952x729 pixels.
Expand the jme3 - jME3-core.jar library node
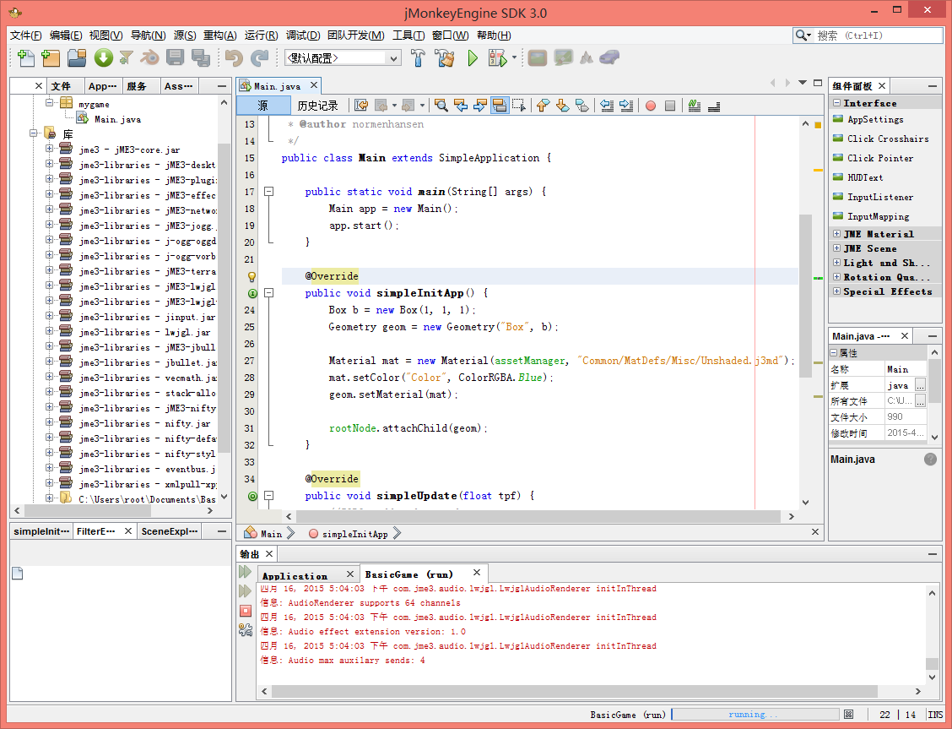pyautogui.click(x=50, y=150)
